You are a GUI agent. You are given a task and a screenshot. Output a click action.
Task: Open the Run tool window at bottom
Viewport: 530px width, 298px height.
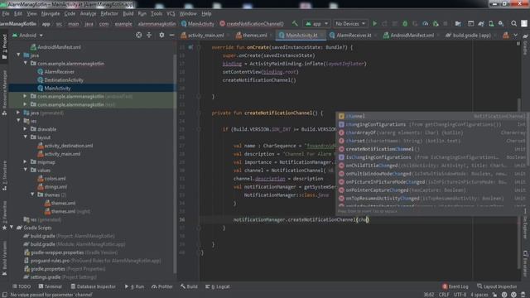pos(134,286)
